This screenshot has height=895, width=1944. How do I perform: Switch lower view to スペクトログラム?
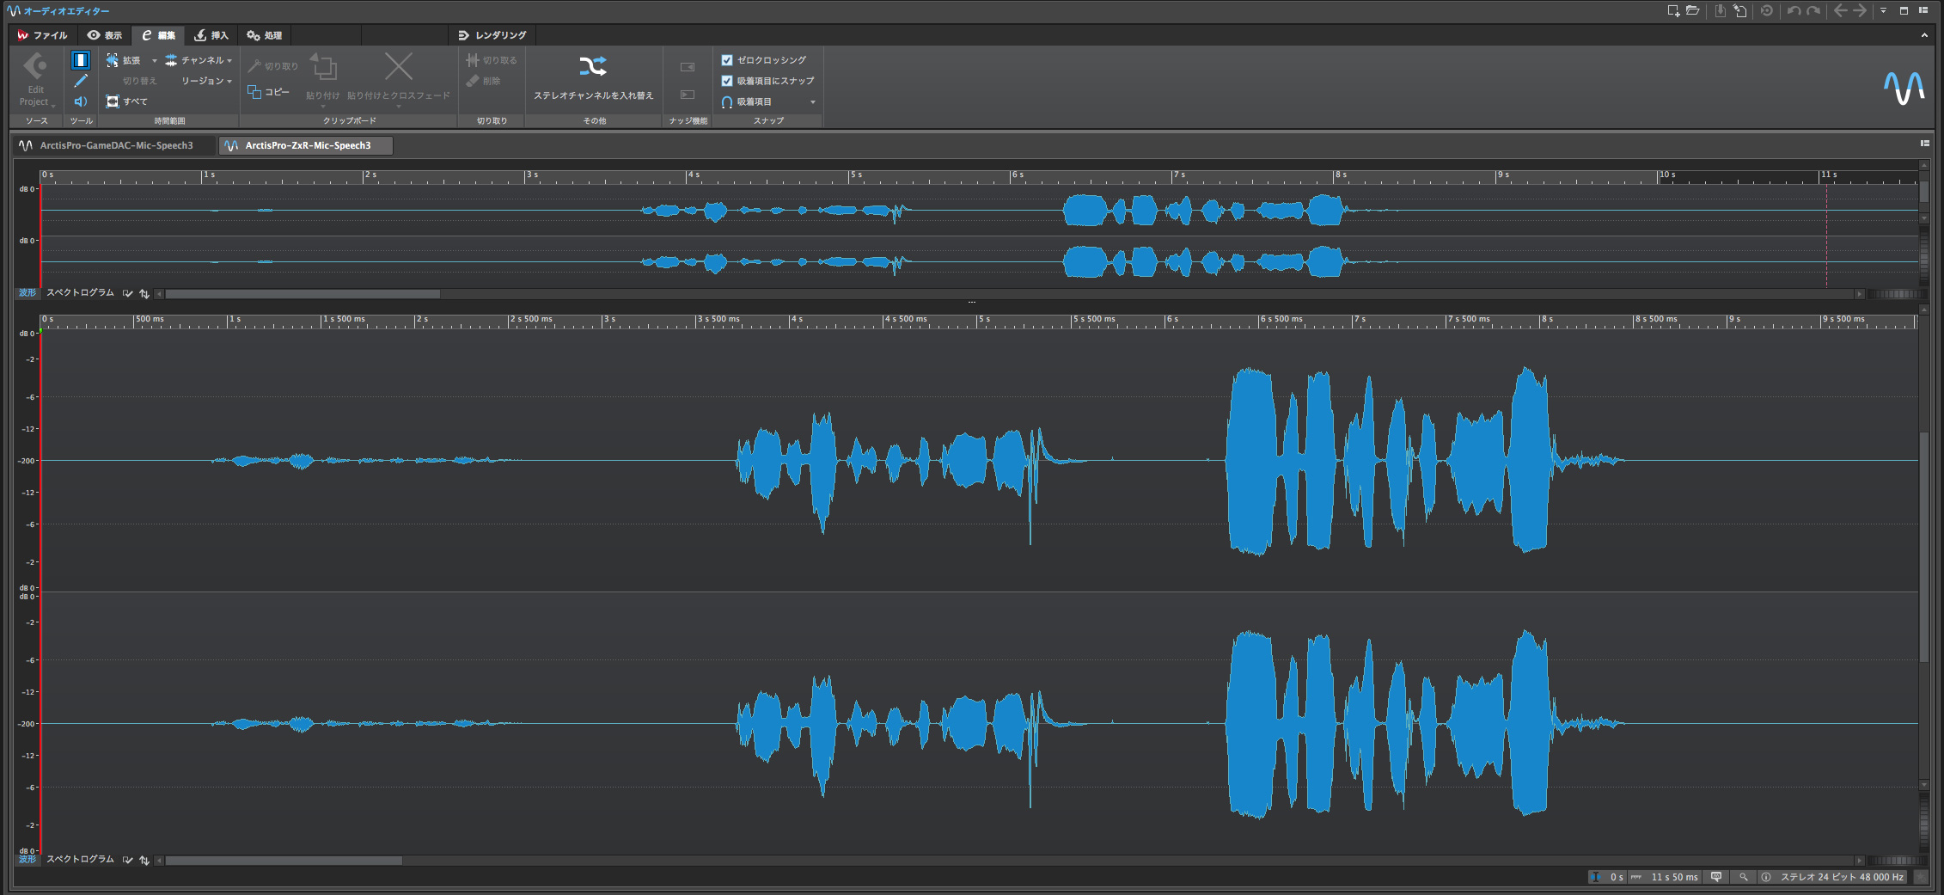point(80,859)
